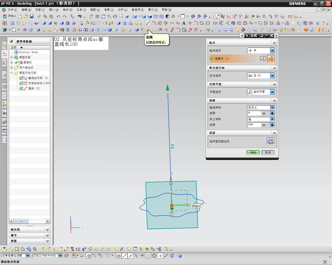Click the 开始 start button
Screen dimensions: 332x265
9,16
